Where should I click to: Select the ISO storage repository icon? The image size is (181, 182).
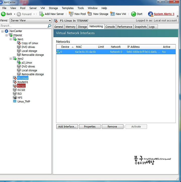(x=15, y=93)
